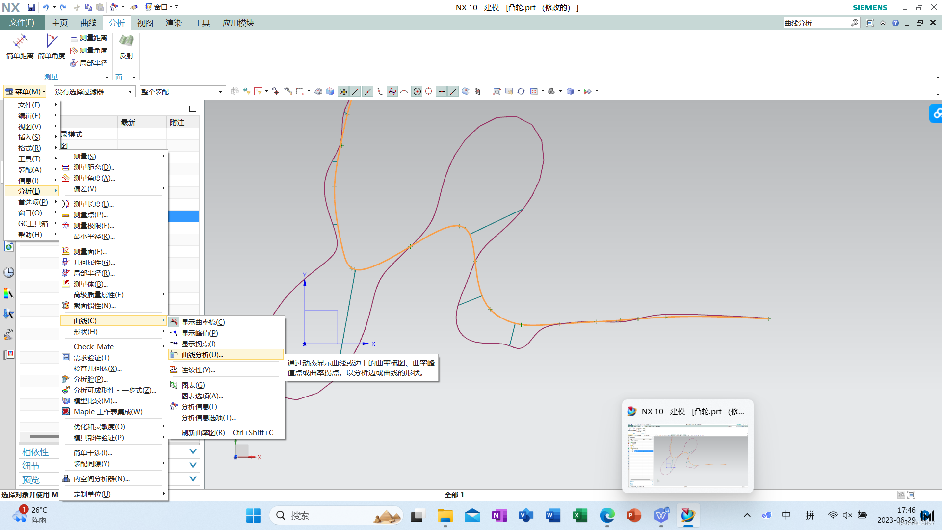942x530 pixels.
Task: Open the 文件(F) file button
Action: click(22, 23)
